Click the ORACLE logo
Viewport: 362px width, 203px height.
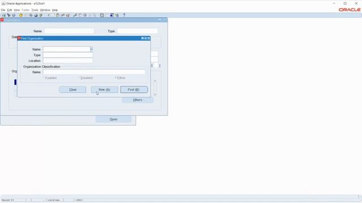(x=350, y=10)
